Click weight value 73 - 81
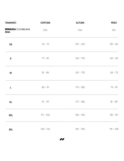This screenshot has width=124, height=161. (114, 87)
